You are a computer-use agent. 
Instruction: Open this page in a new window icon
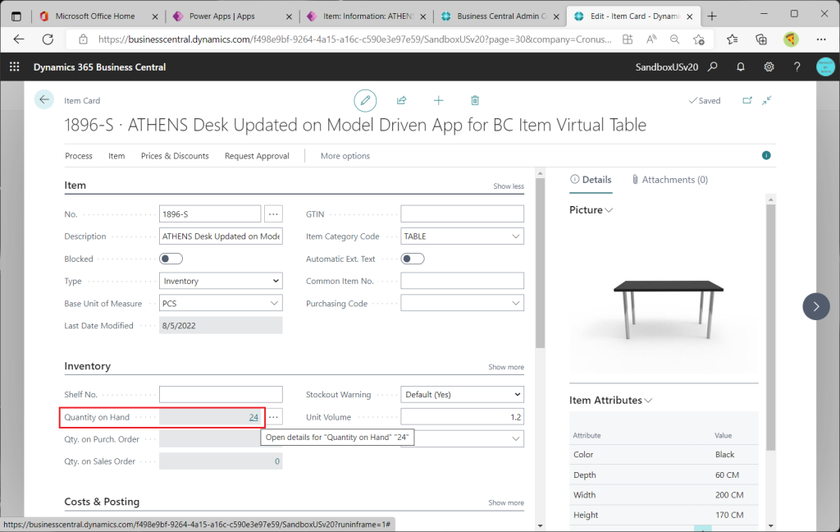(x=747, y=100)
